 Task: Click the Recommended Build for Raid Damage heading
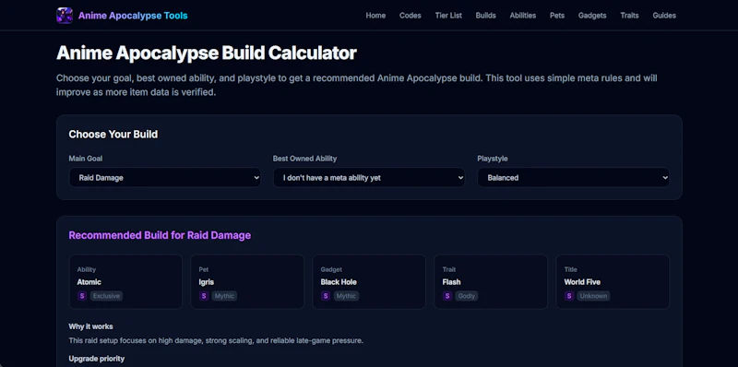tap(160, 235)
